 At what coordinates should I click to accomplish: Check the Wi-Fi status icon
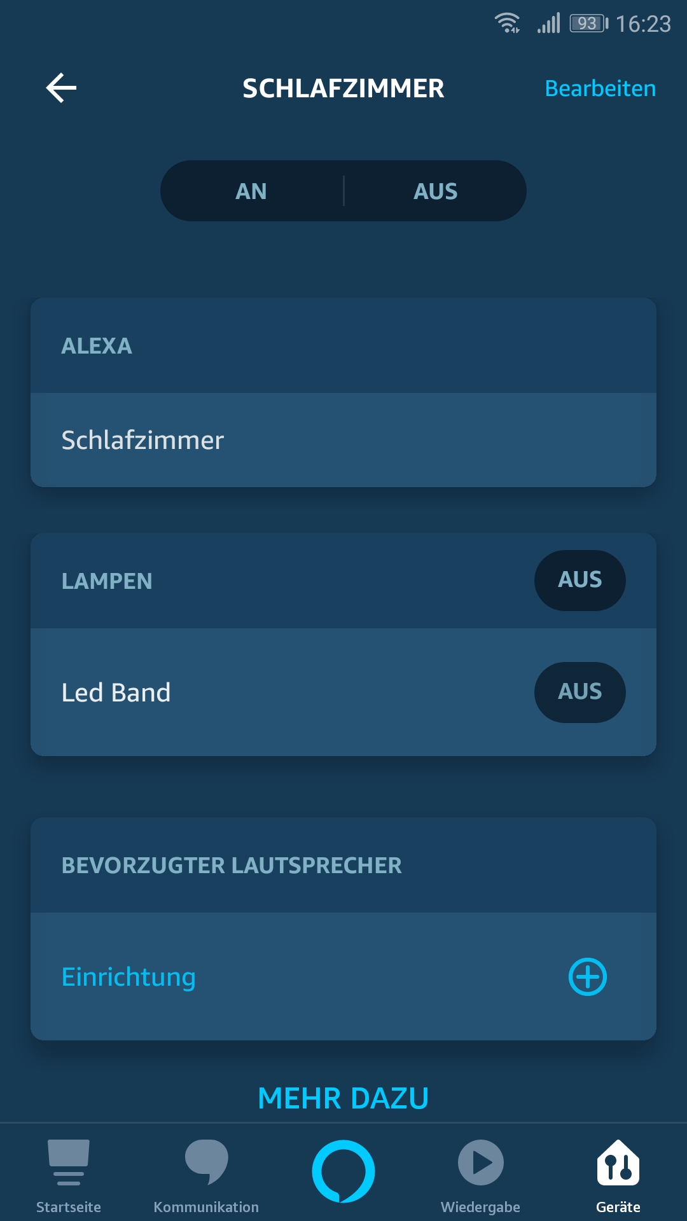[508, 24]
